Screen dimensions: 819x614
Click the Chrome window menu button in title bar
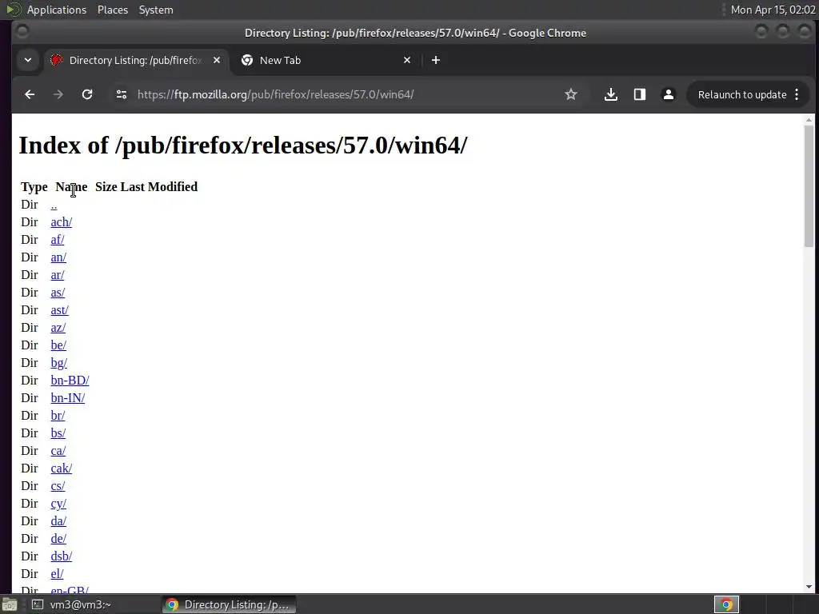22,32
